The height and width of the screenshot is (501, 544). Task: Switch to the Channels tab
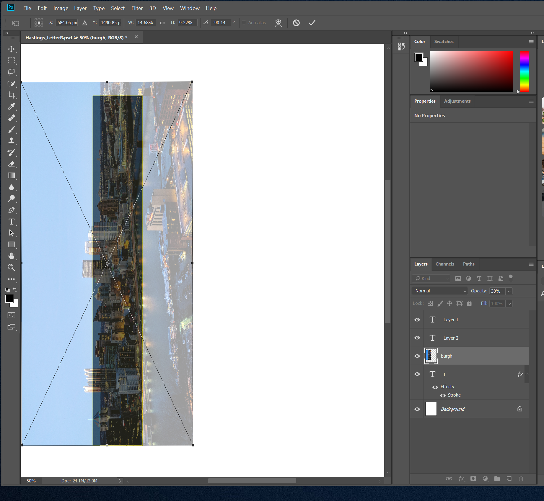pyautogui.click(x=444, y=264)
